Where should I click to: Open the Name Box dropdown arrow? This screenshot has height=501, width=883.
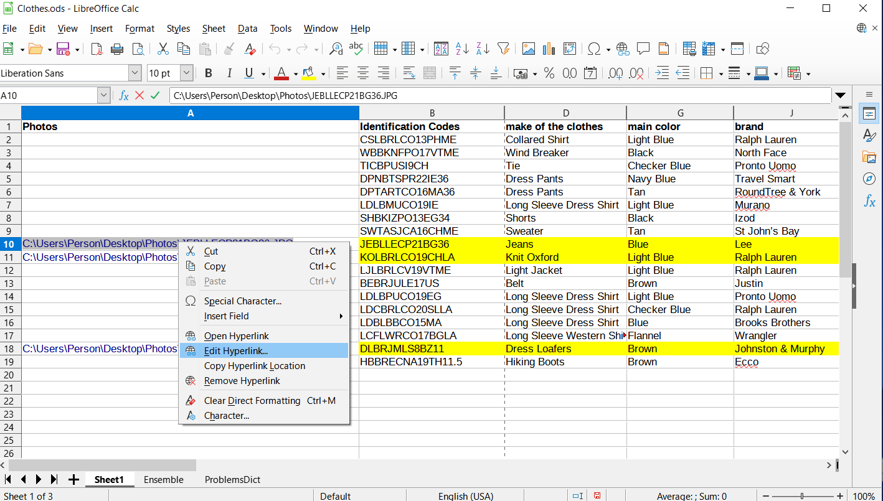point(104,96)
